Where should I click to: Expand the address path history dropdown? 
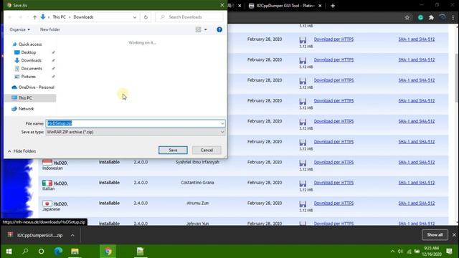pyautogui.click(x=135, y=17)
